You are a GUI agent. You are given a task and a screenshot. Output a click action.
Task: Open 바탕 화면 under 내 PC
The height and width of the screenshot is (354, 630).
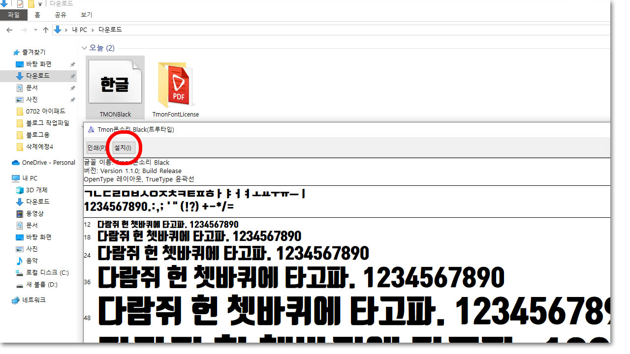(39, 237)
